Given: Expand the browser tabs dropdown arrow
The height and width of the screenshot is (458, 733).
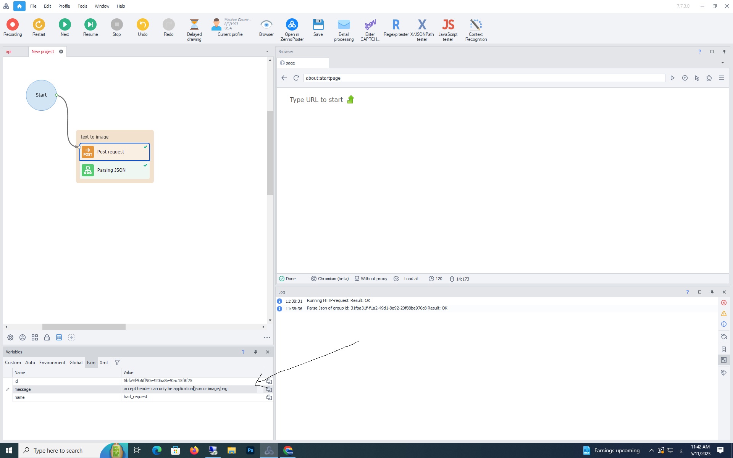Looking at the screenshot, I should coord(722,63).
